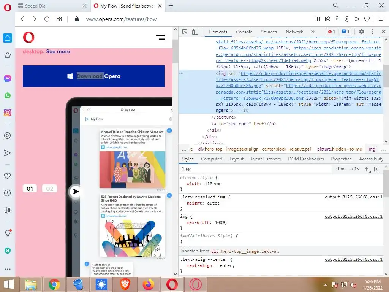Switch to the Network tab

click(294, 32)
